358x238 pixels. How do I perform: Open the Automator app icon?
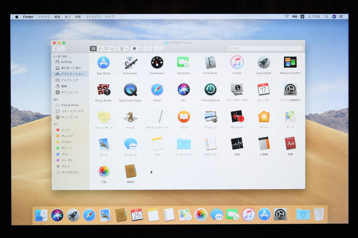130,63
